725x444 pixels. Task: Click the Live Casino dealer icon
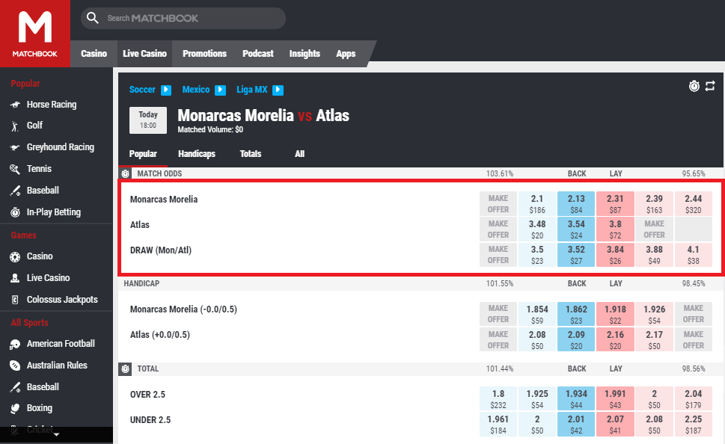coord(15,278)
